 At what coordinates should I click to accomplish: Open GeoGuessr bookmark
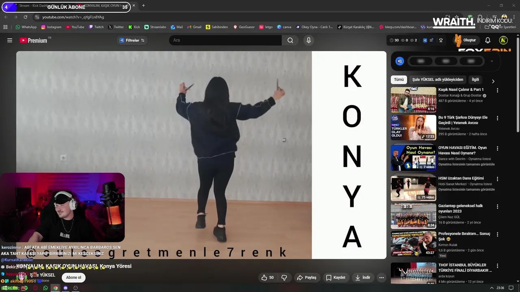coord(244,27)
